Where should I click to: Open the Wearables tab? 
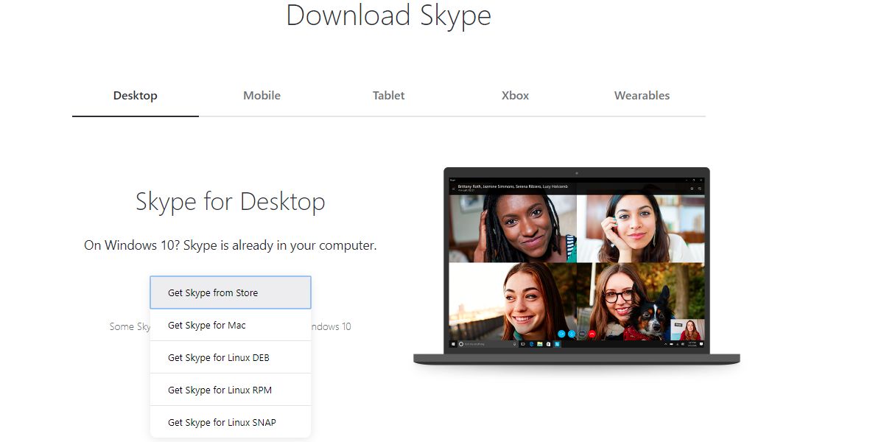(x=642, y=96)
